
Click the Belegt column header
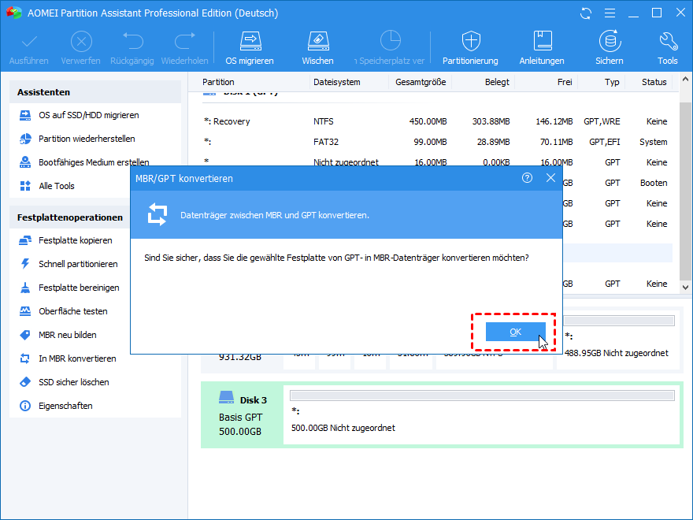tap(497, 82)
